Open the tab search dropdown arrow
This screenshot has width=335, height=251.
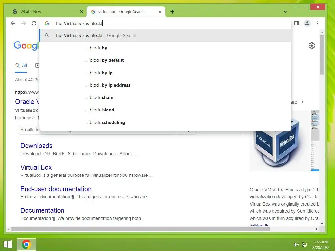coord(285,12)
